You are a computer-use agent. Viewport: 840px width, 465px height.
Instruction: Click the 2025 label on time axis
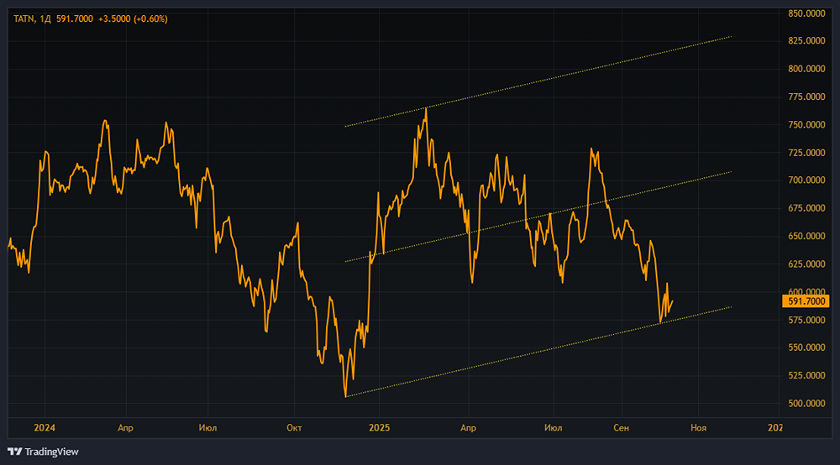pos(380,427)
